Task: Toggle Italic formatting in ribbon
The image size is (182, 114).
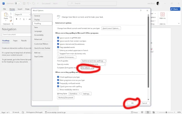Action: click(x=20, y=19)
